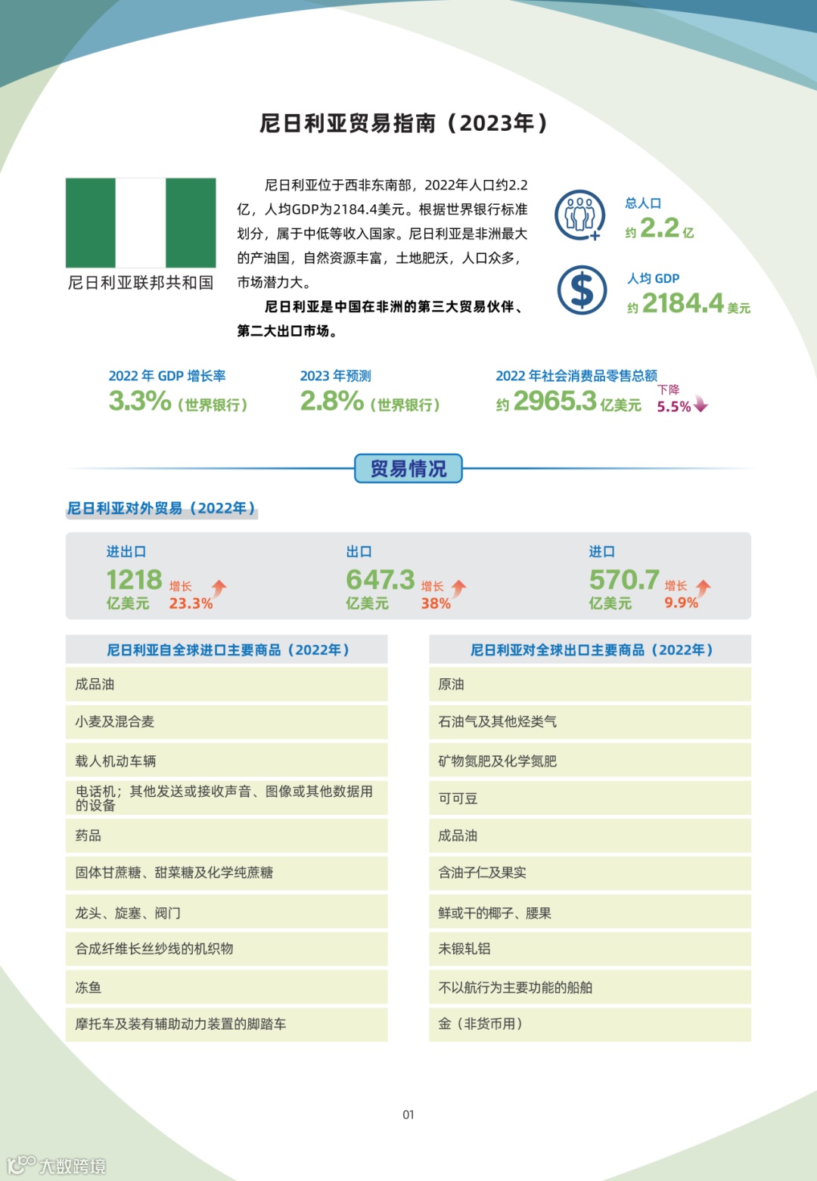Click the 冻鱼 row
Viewport: 817px width, 1181px height.
[227, 987]
